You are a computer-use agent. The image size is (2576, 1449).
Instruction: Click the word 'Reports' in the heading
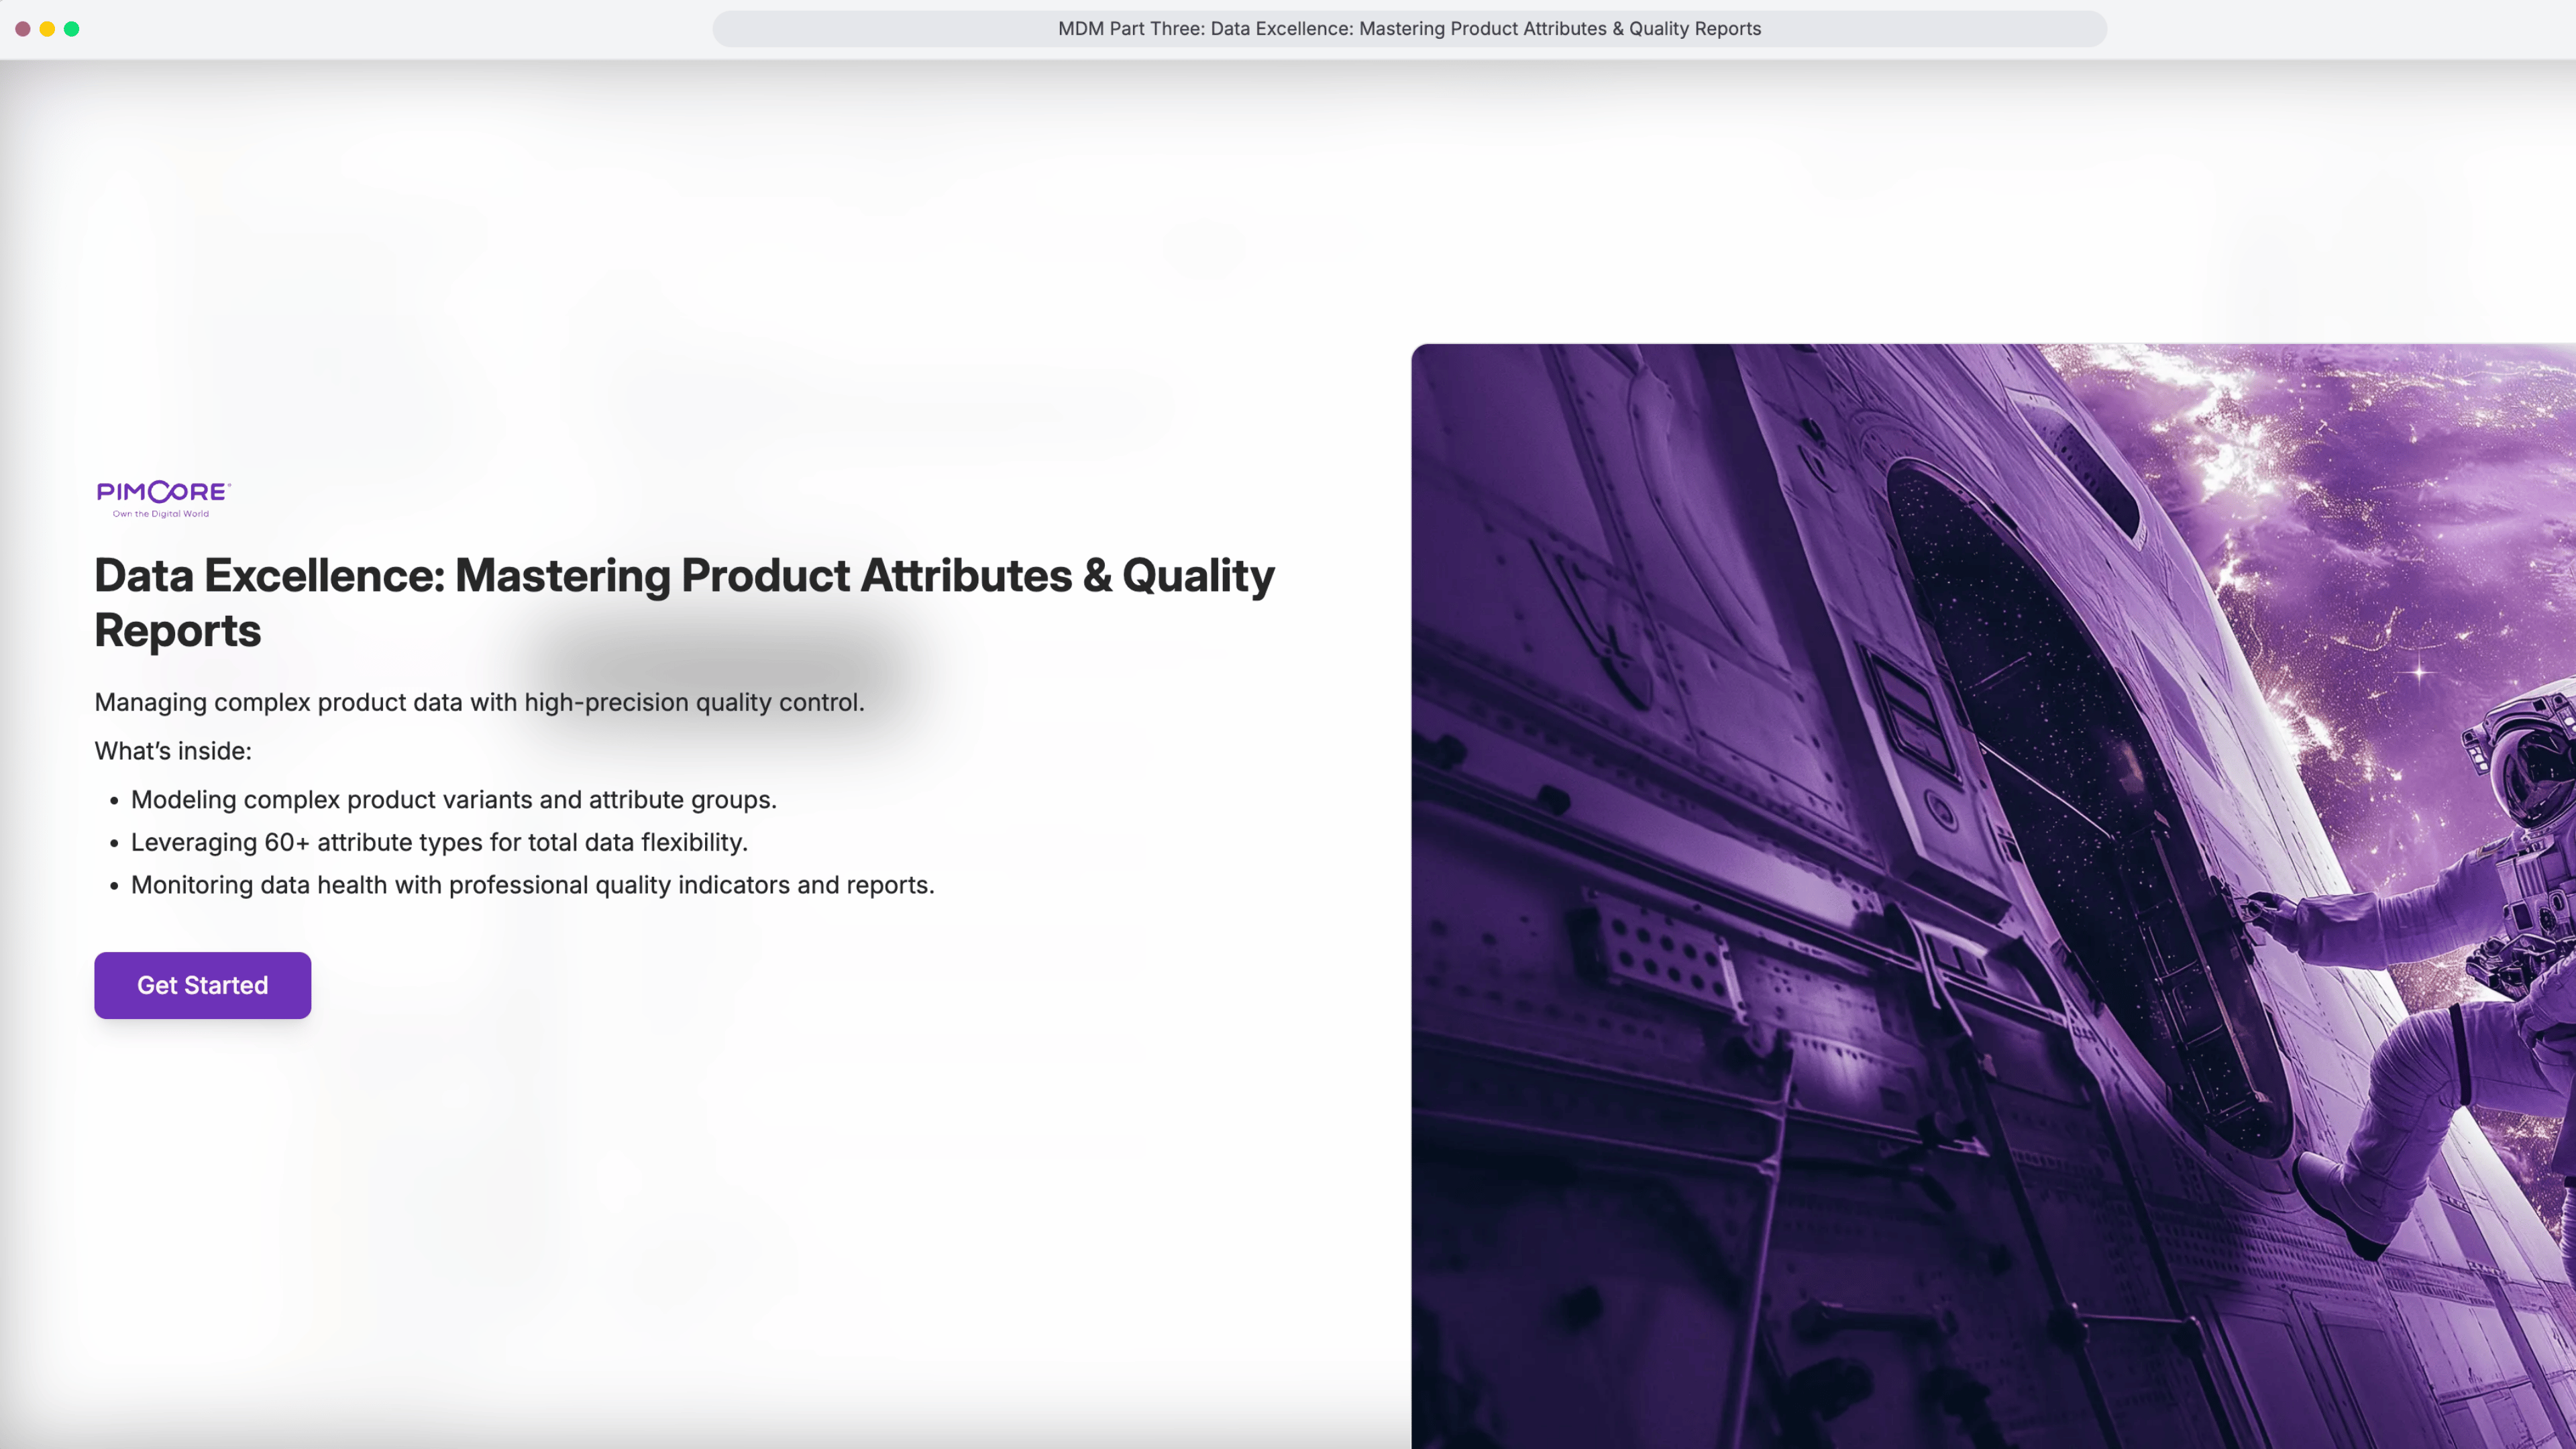(178, 631)
